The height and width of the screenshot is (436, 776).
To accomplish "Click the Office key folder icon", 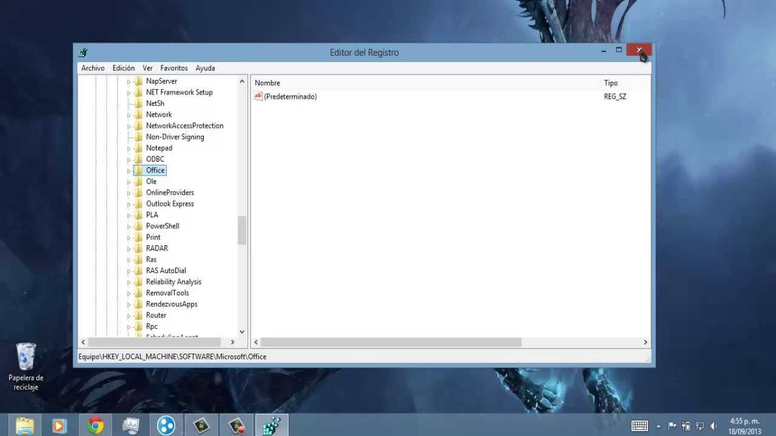I will [x=138, y=171].
